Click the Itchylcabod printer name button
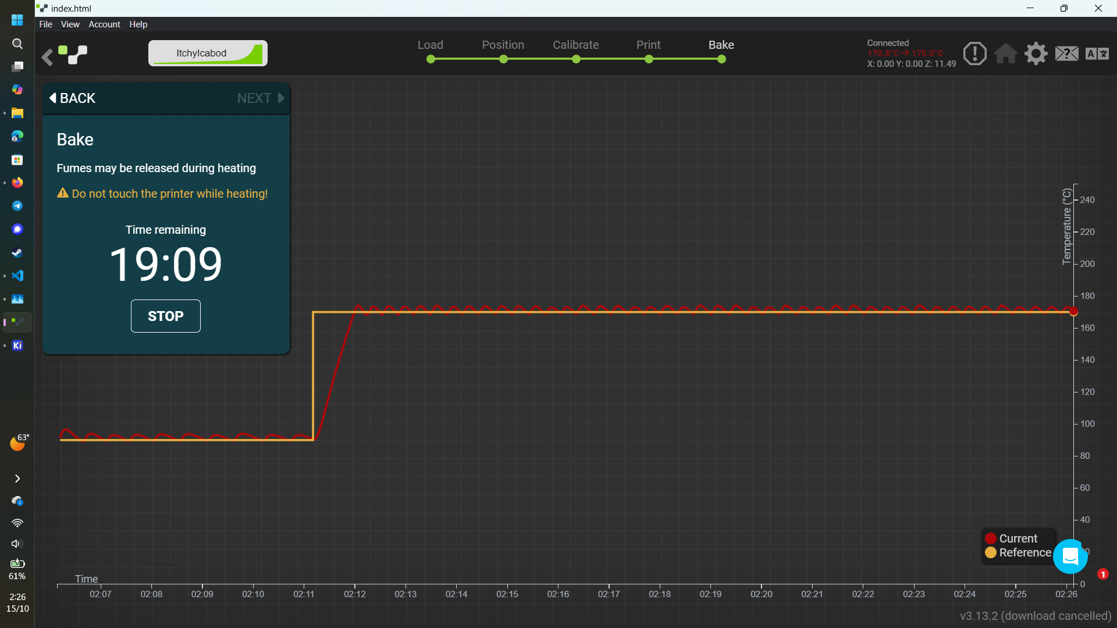1117x628 pixels. pos(208,53)
